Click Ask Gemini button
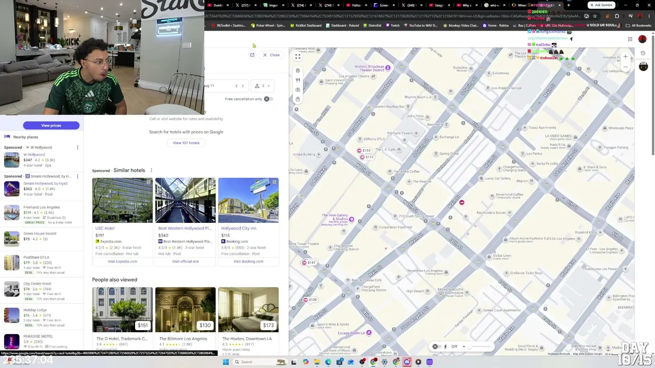 601,5
